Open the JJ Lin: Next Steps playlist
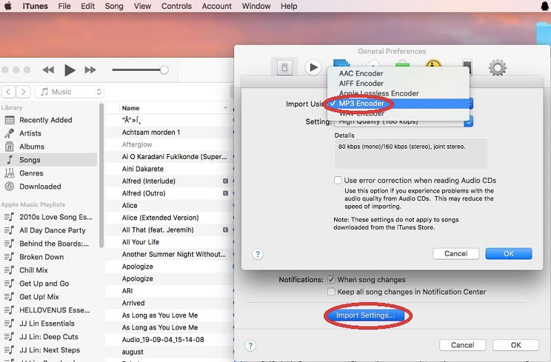The width and height of the screenshot is (551, 362). (50, 350)
